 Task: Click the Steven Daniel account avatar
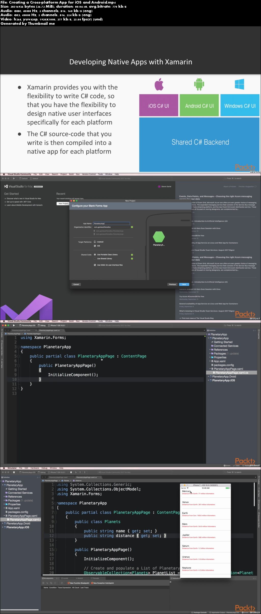[x=159, y=187]
